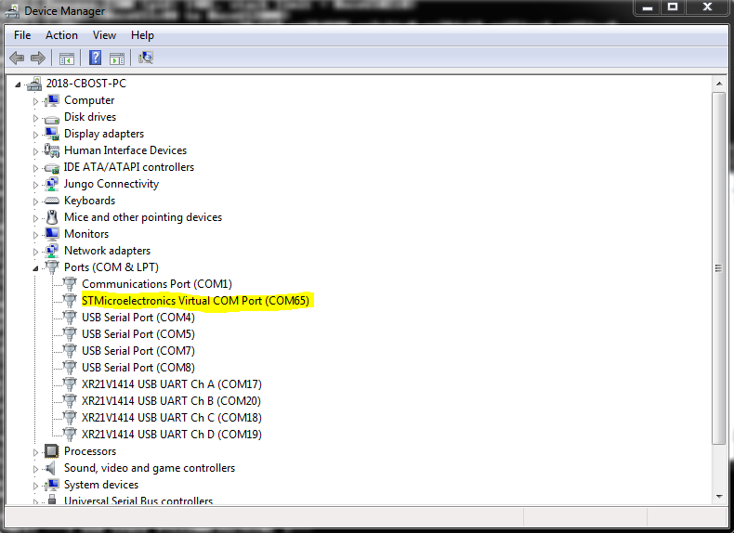Expand the Human Interface Devices arrow

pos(35,151)
